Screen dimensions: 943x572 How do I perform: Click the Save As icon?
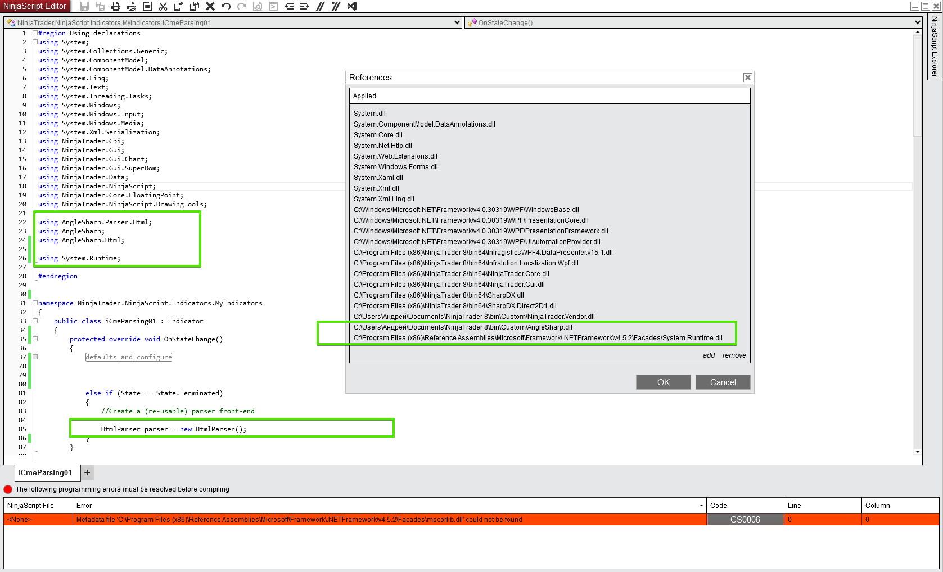pos(100,6)
